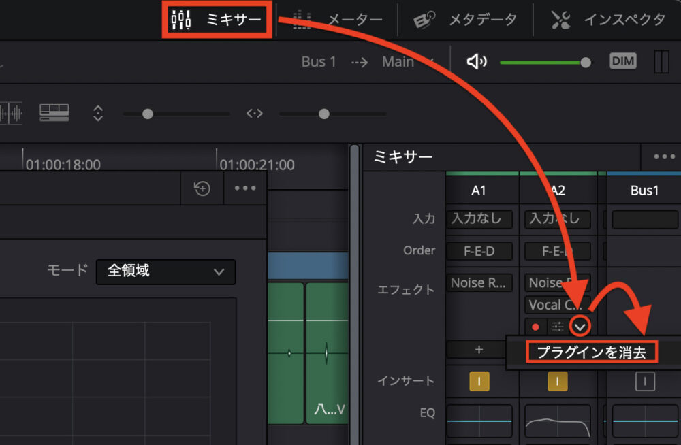Viewport: 681px width, 445px height.
Task: Open the インスペクタ (Inspector) panel tab
Action: click(608, 20)
